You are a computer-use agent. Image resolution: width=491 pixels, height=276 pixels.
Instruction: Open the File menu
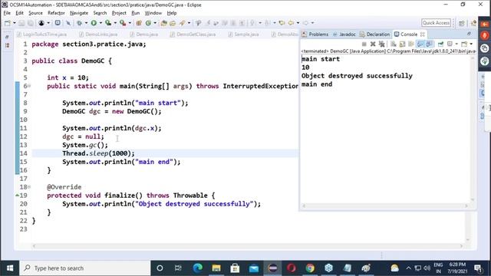7,13
